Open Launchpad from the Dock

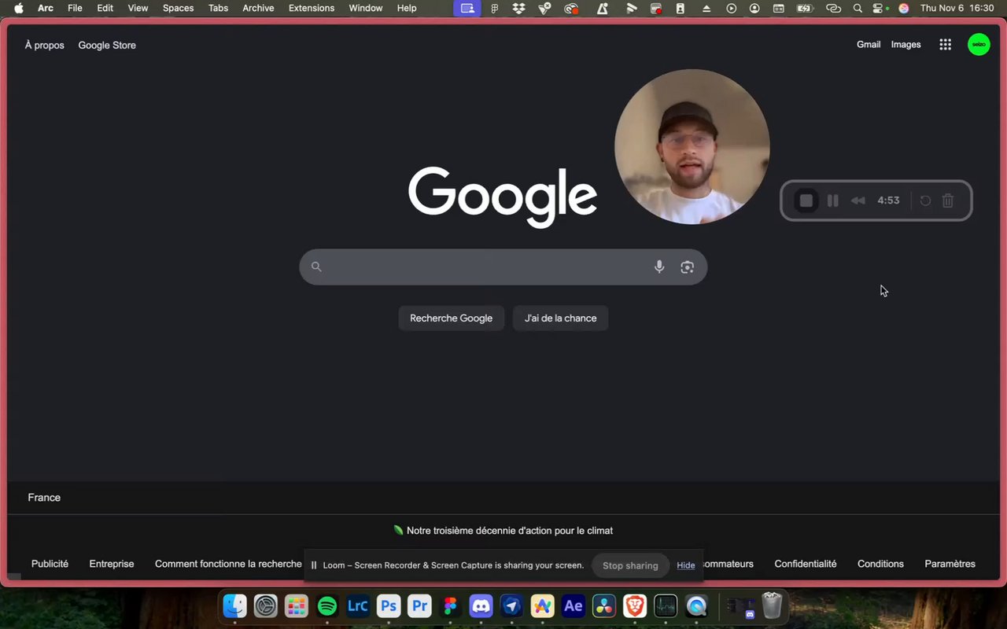[297, 605]
